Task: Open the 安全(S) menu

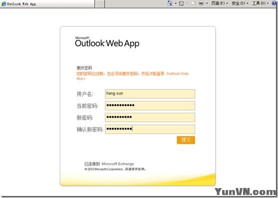Action: click(240, 3)
